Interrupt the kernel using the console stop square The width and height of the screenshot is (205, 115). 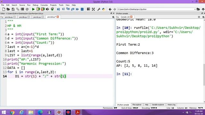(199, 17)
